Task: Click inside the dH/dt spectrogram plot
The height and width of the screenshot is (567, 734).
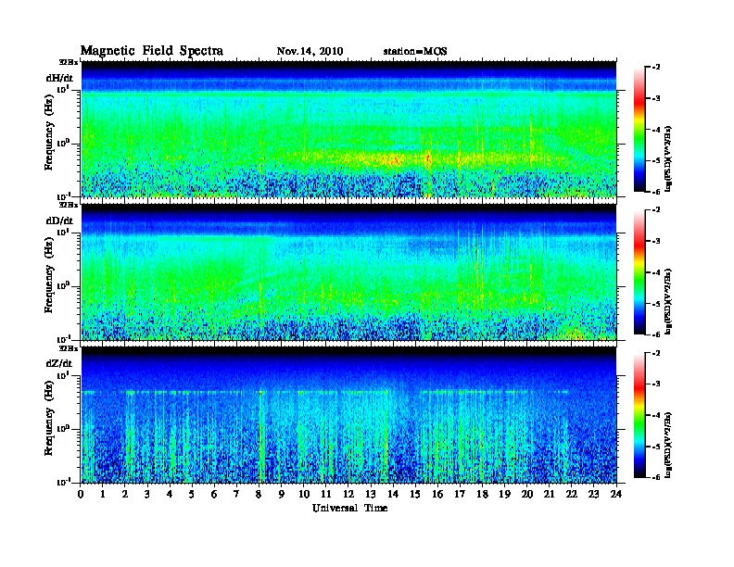Action: [x=348, y=129]
